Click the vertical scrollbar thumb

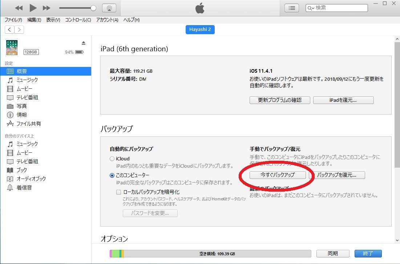tap(397, 105)
